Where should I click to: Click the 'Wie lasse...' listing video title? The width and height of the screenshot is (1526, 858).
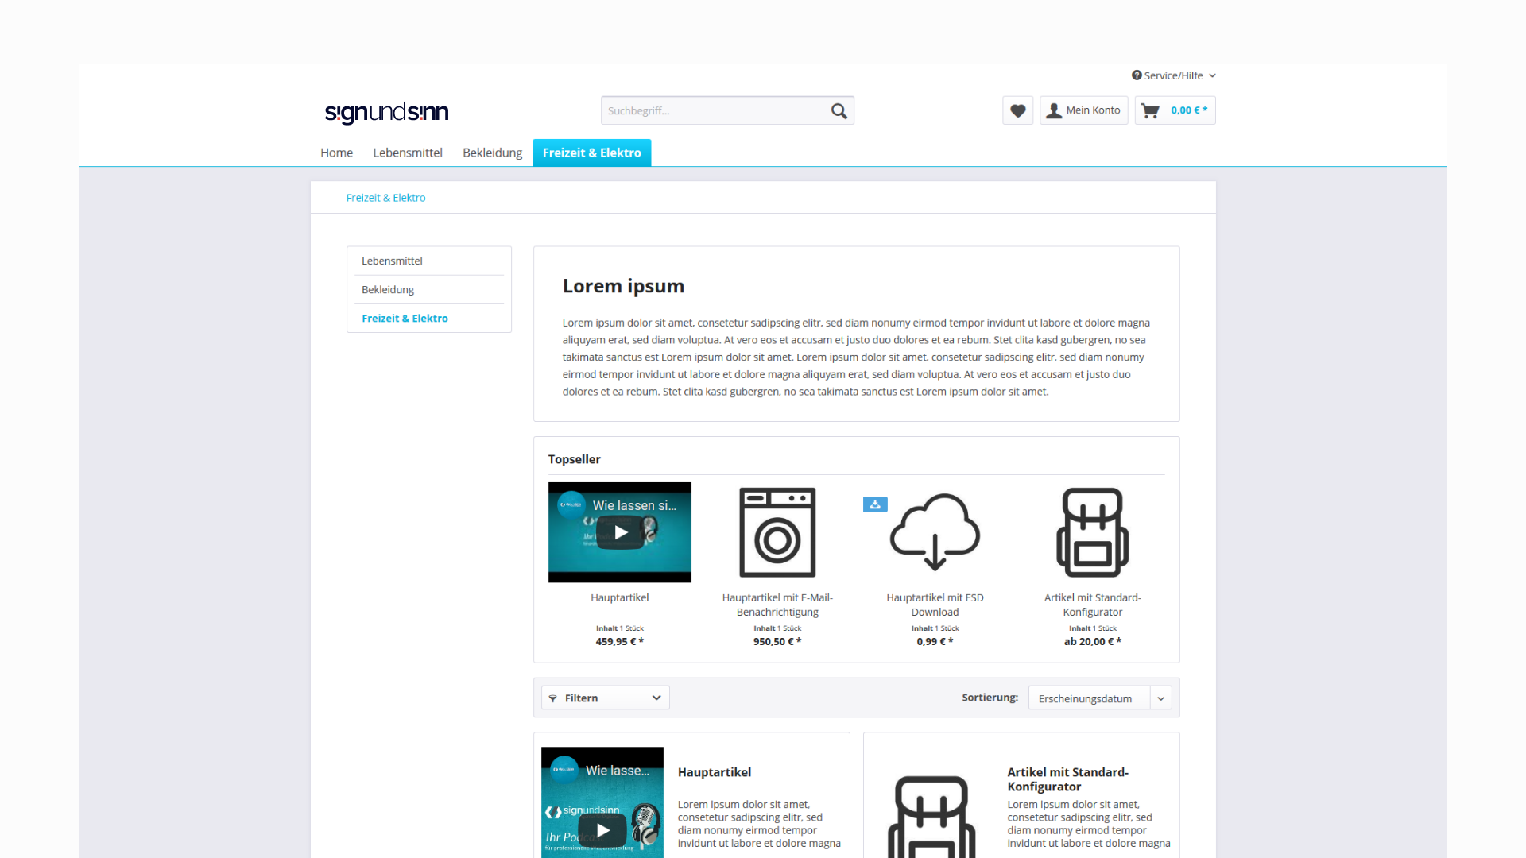pyautogui.click(x=618, y=771)
